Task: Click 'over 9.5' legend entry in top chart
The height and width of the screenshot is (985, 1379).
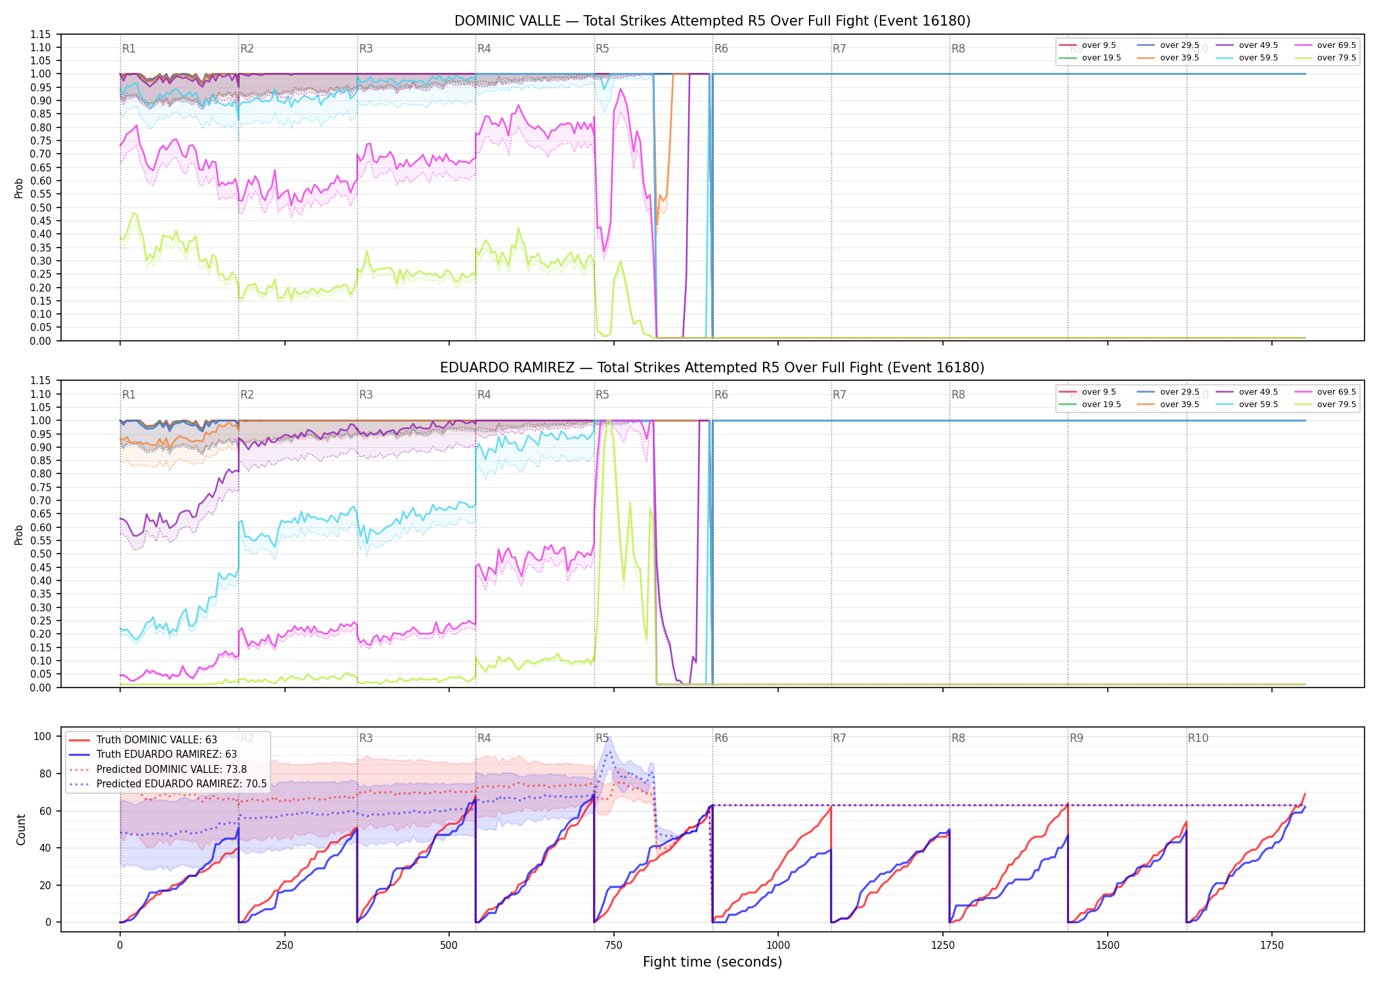Action: tap(1087, 45)
